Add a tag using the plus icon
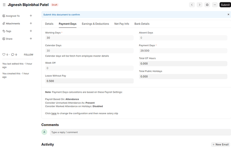This screenshot has height=148, width=231. (31, 31)
